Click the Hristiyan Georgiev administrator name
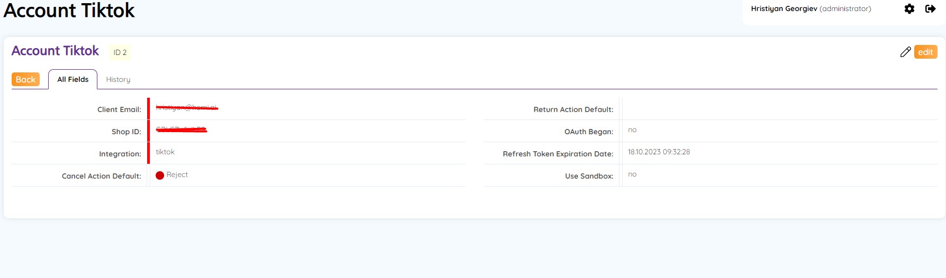Viewport: 946px width, 278px height. (x=811, y=8)
